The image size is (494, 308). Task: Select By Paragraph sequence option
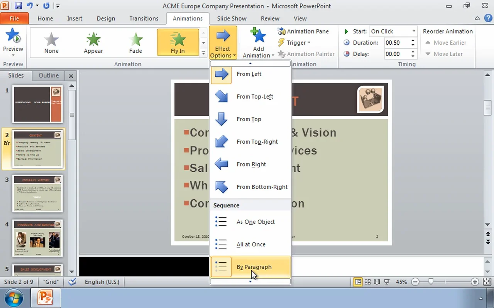pos(250,267)
